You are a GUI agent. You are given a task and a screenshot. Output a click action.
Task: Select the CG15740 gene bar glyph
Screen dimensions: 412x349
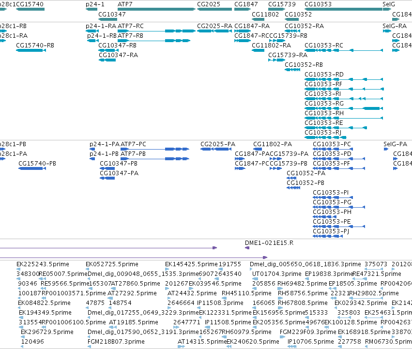(30, 9)
